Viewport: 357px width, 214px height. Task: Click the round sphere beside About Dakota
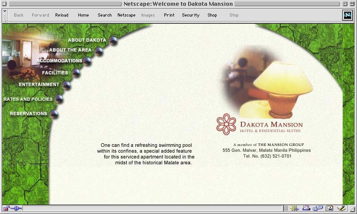point(113,41)
